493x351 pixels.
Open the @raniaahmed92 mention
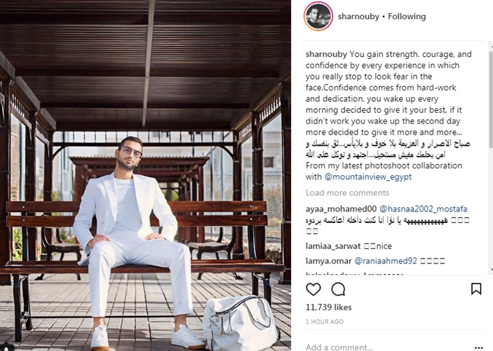pos(385,261)
